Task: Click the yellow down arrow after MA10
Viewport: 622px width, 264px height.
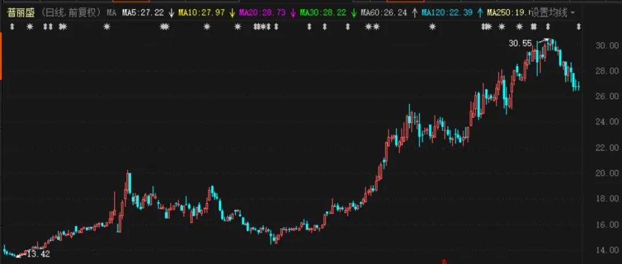Action: point(233,13)
